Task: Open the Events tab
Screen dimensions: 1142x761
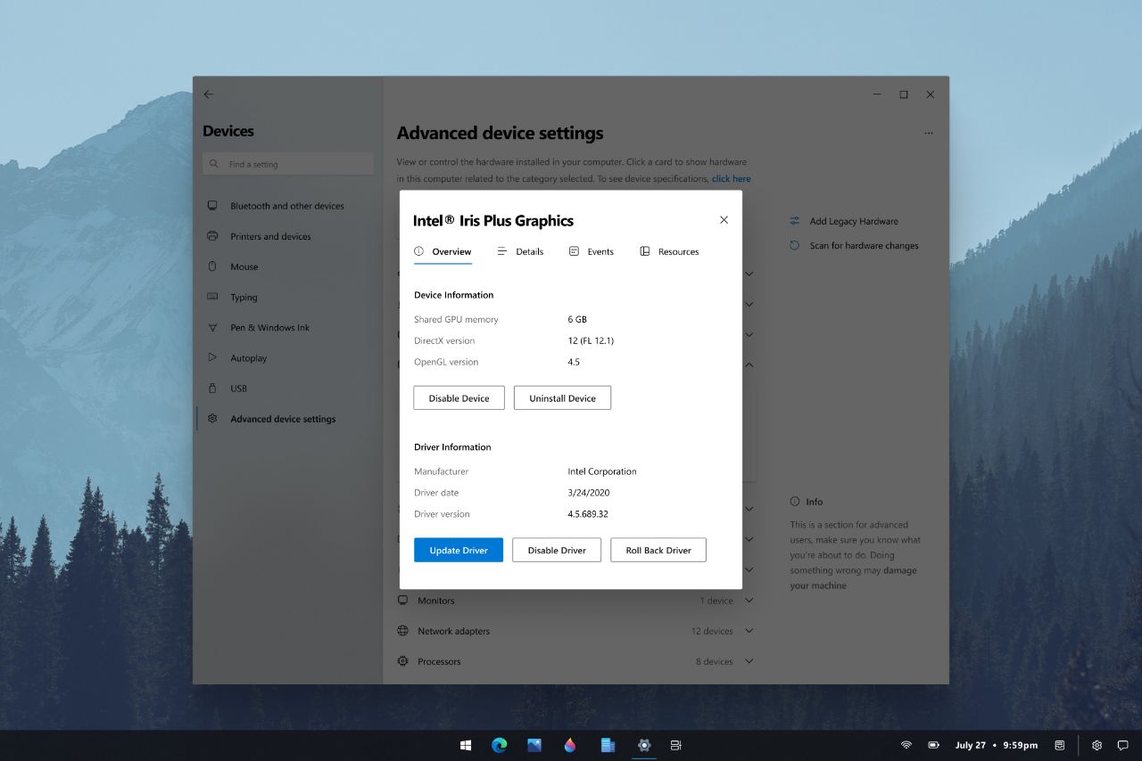Action: (x=592, y=251)
